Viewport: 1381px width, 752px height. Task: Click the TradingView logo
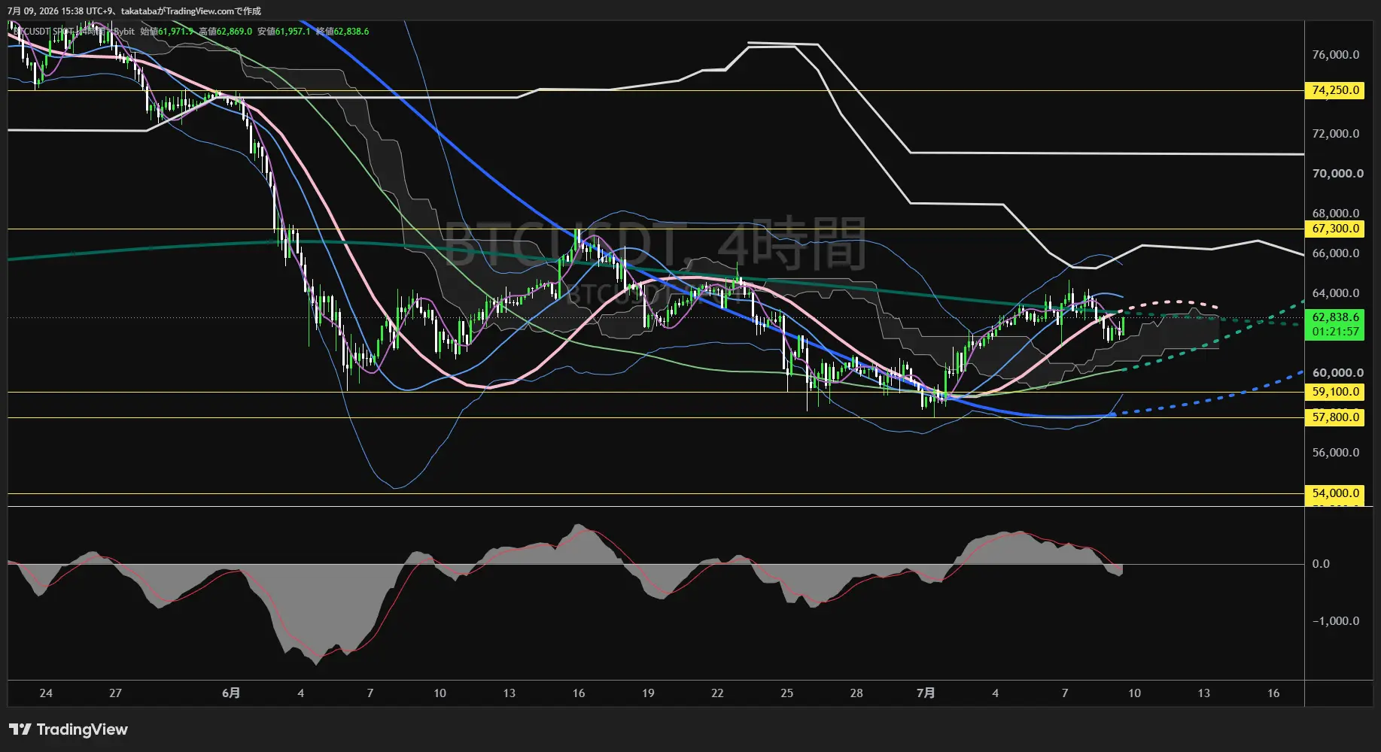(68, 729)
